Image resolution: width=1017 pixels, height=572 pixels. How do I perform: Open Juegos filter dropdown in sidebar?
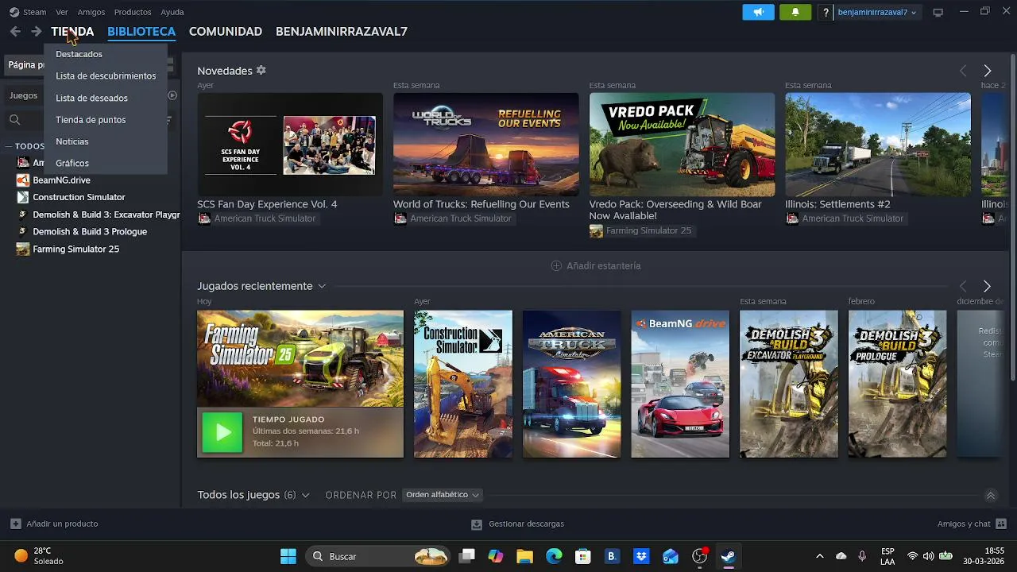[23, 95]
